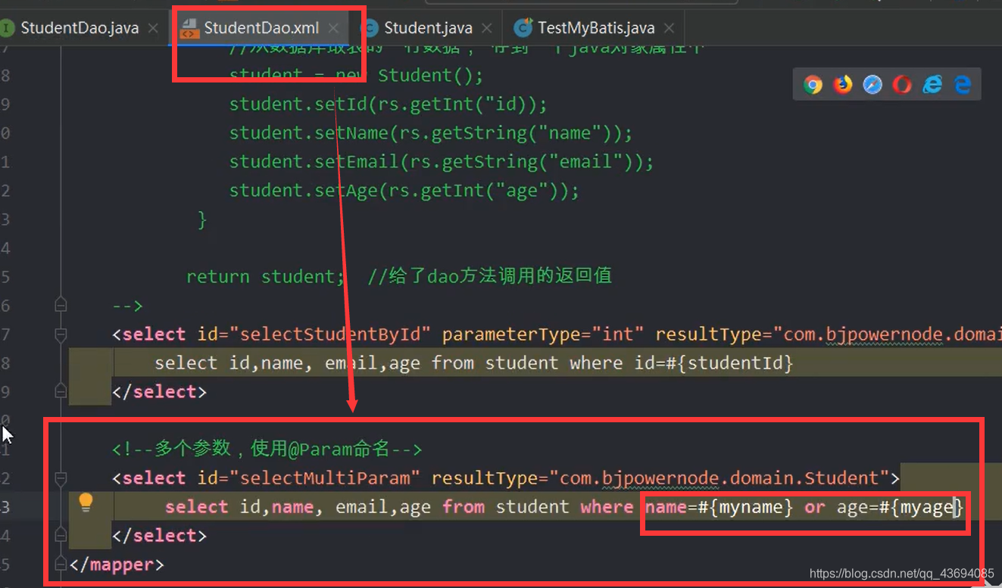Click resultType com.bjpowernode.domain.Student value
The width and height of the screenshot is (1002, 588).
(x=719, y=478)
